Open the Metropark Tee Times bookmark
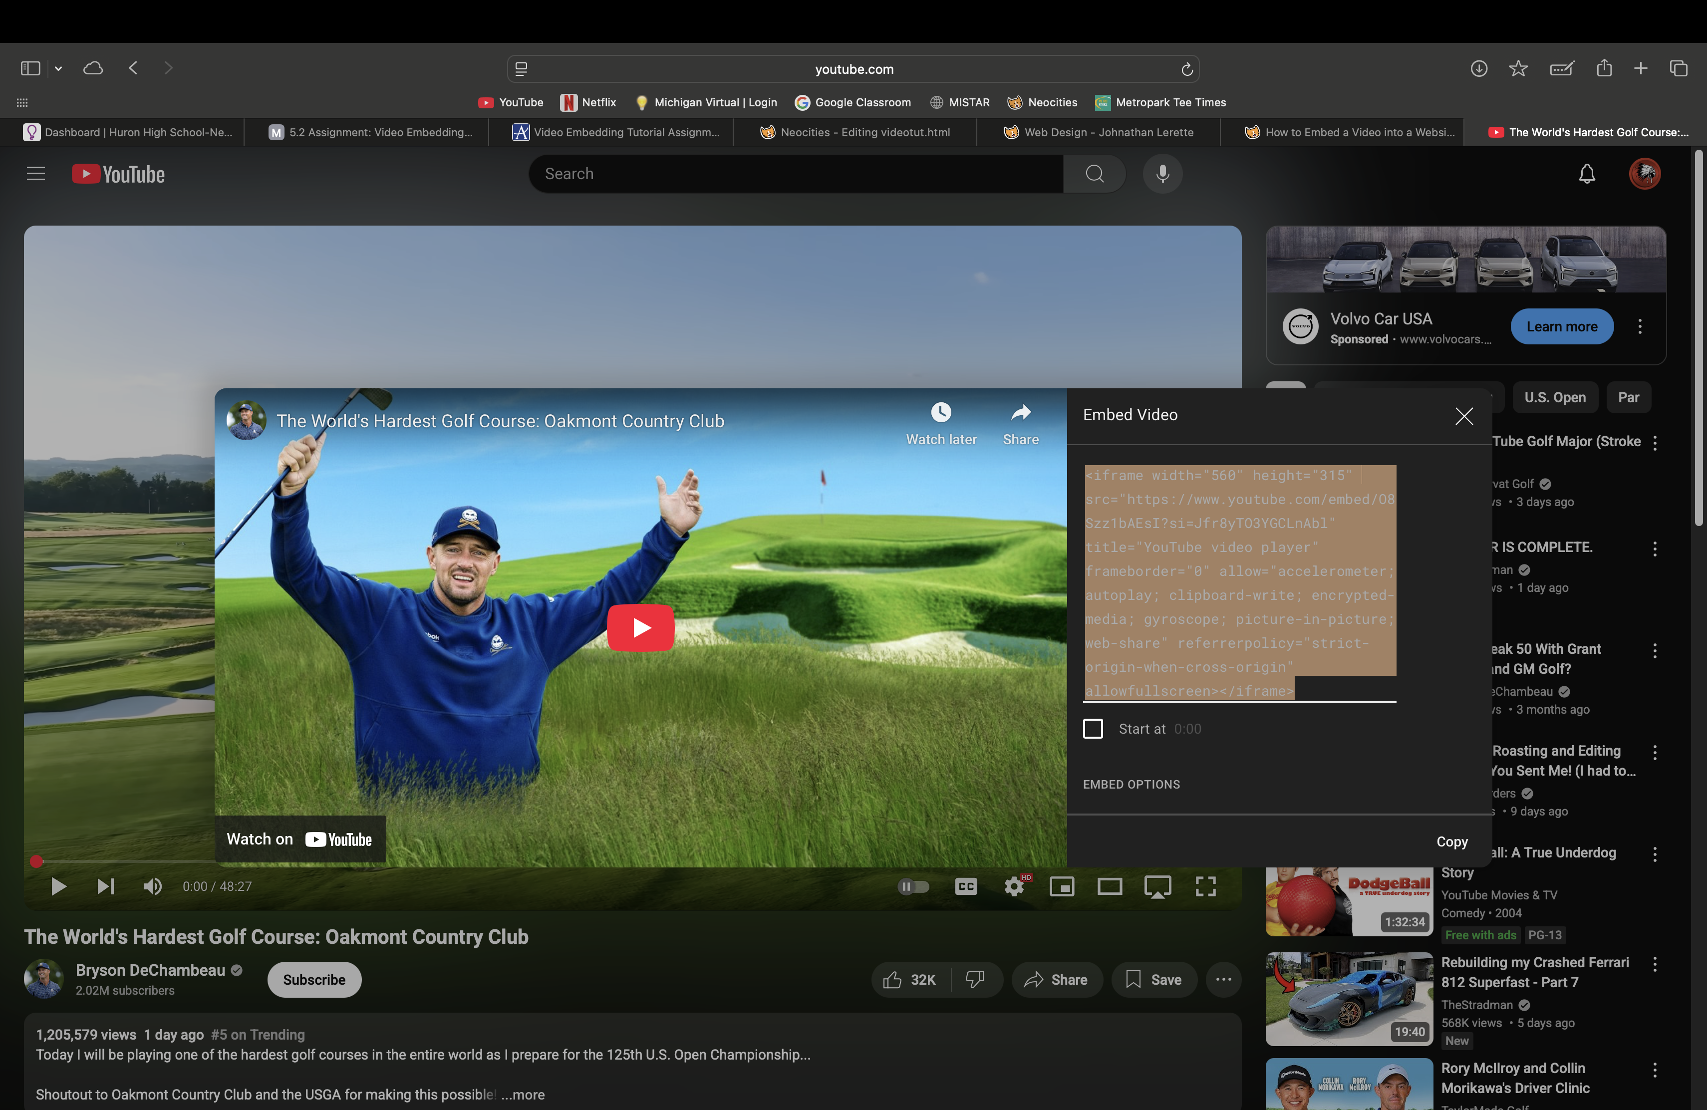The height and width of the screenshot is (1110, 1707). [x=1160, y=102]
